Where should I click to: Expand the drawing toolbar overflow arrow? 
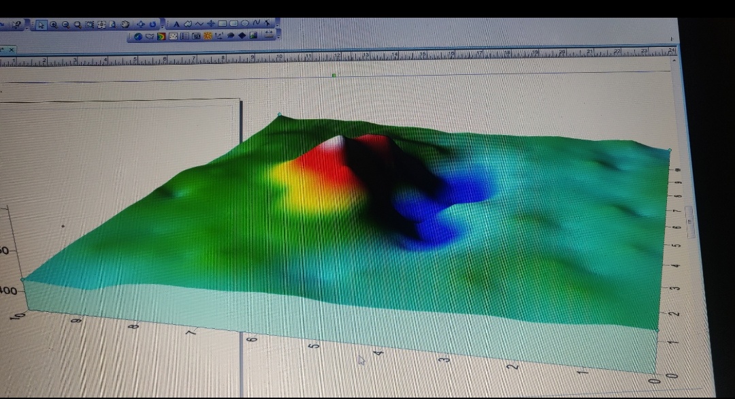coord(276,25)
